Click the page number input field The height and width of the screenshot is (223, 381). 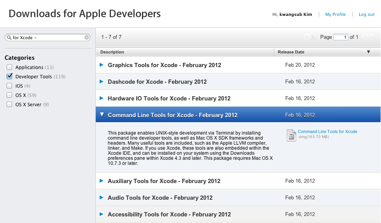[x=341, y=37]
